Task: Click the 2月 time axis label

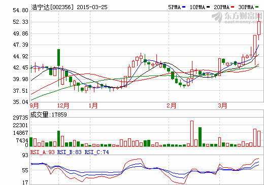Action: (172, 105)
